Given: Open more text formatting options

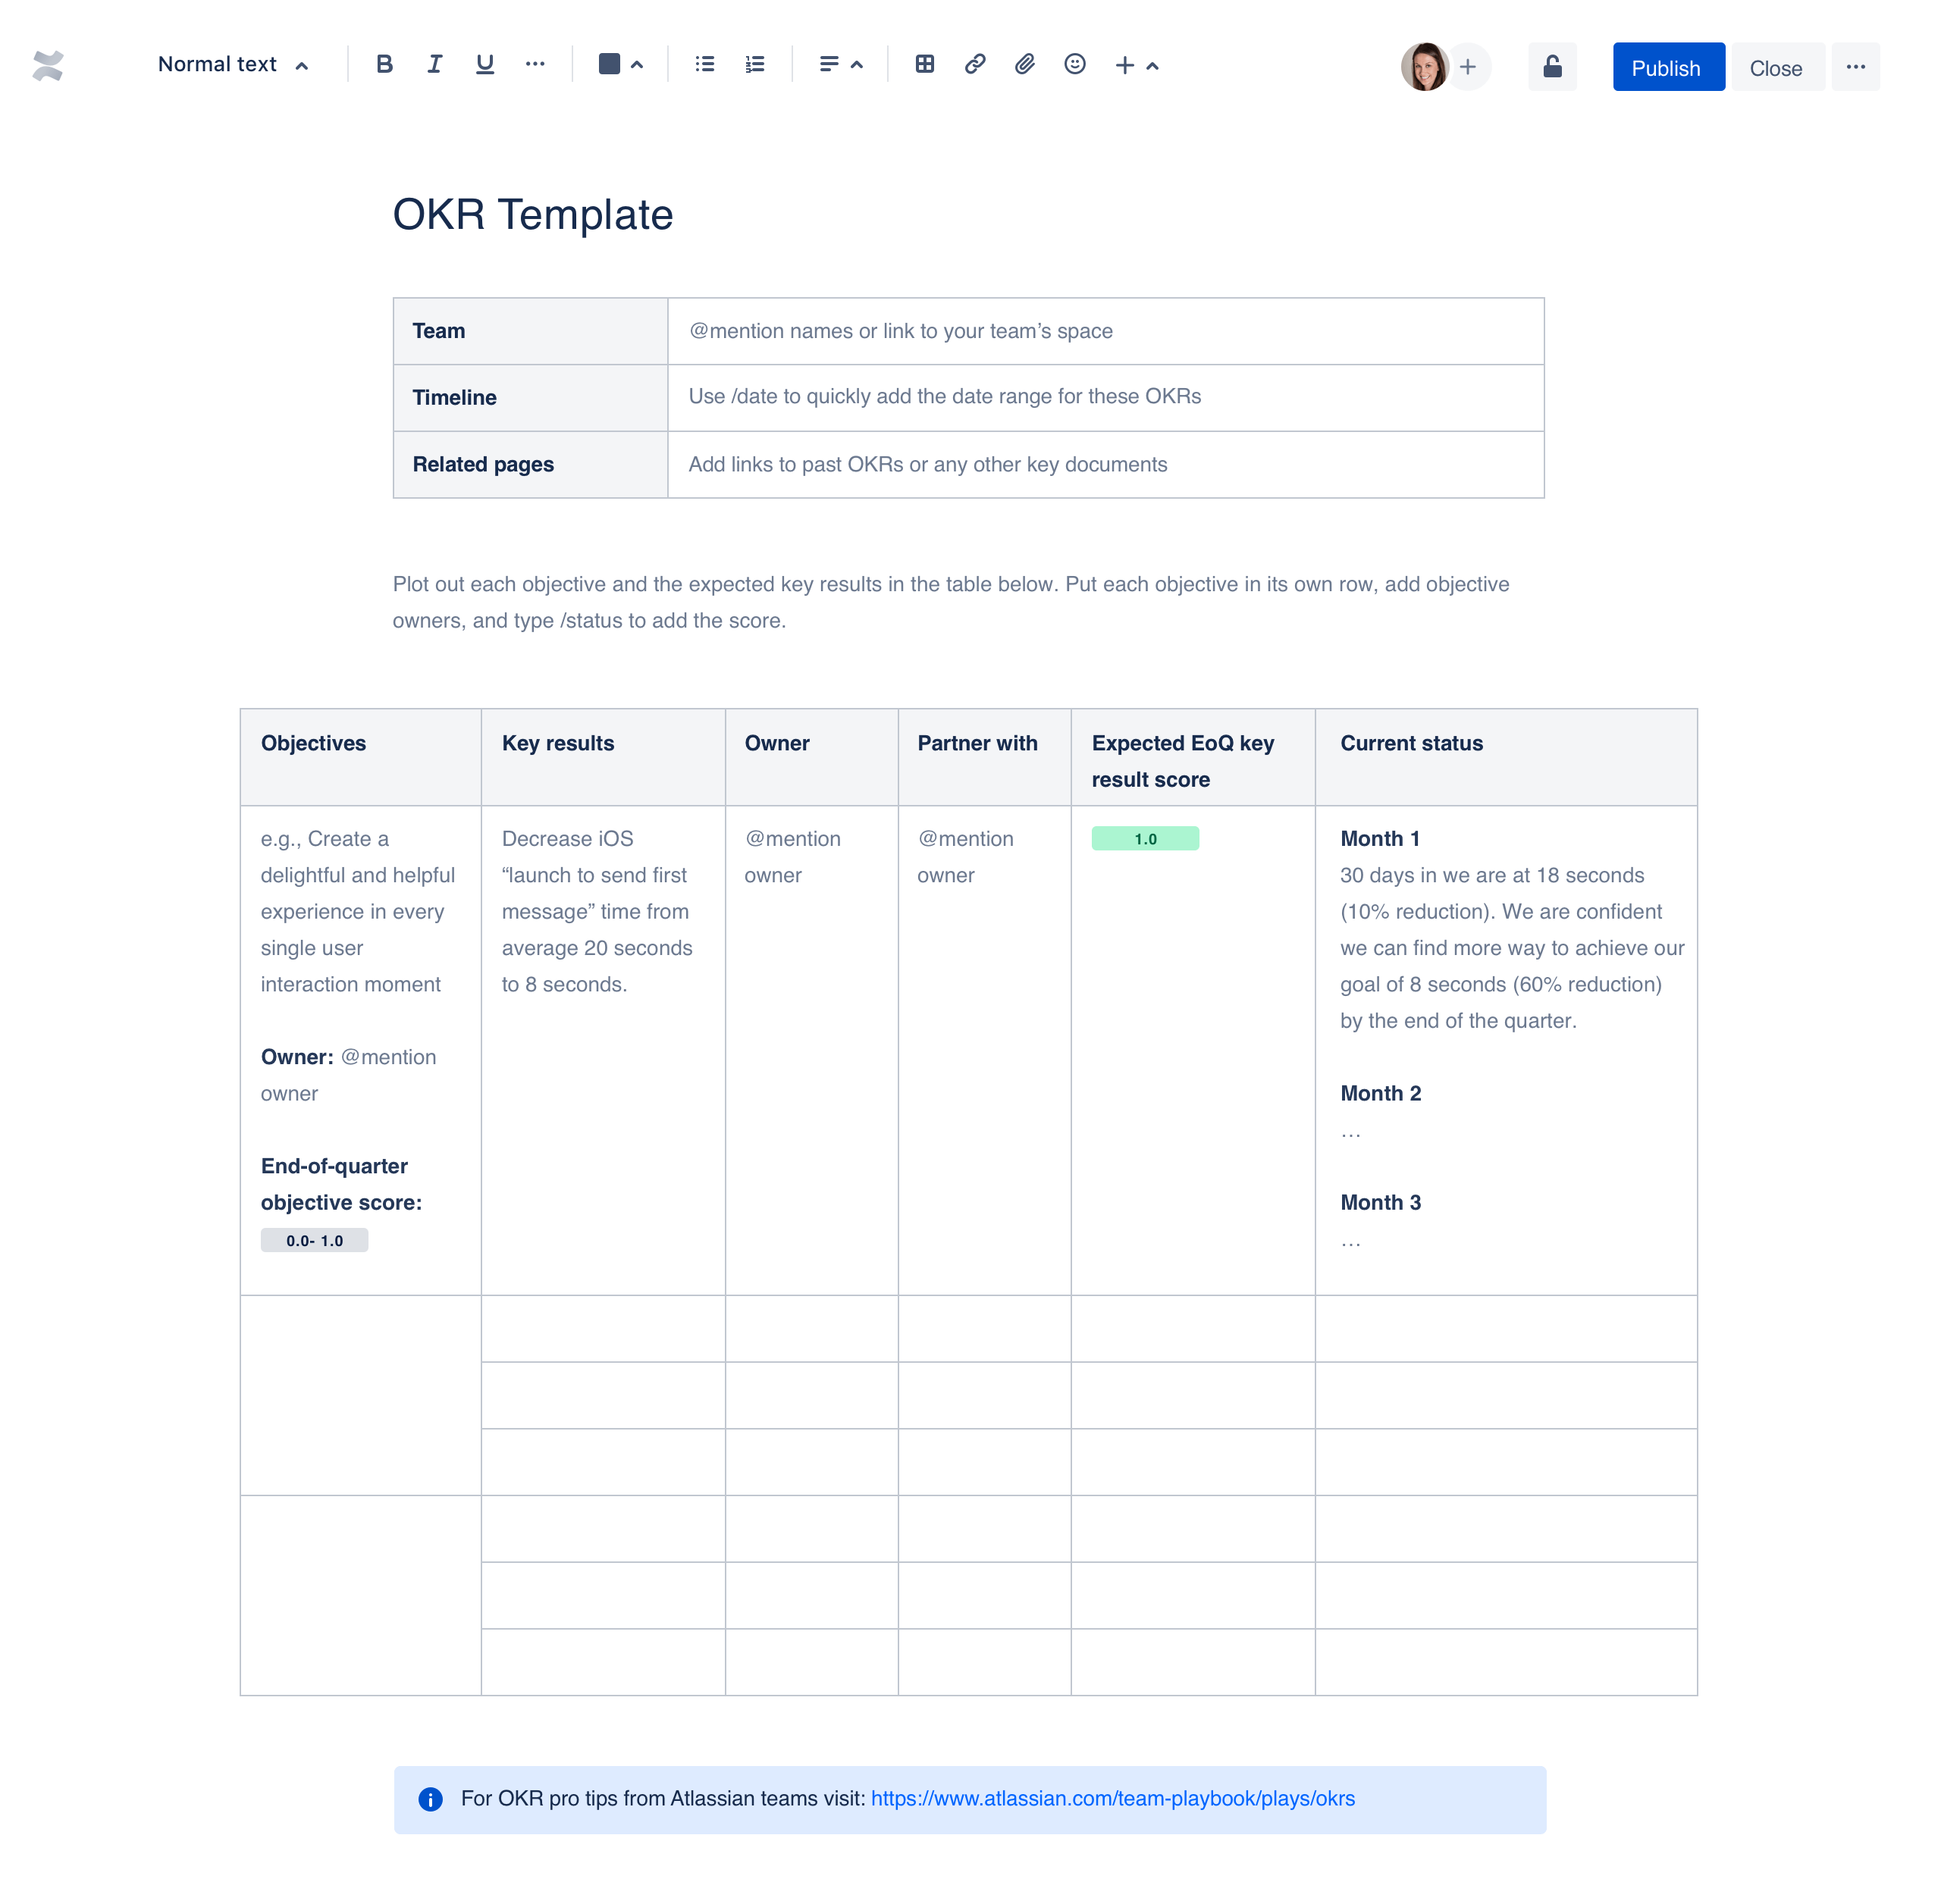Looking at the screenshot, I should tap(535, 65).
